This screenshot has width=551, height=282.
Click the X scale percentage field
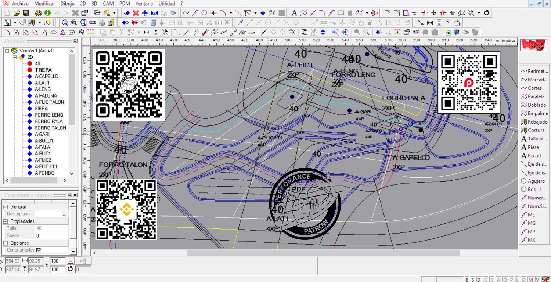pos(58,261)
